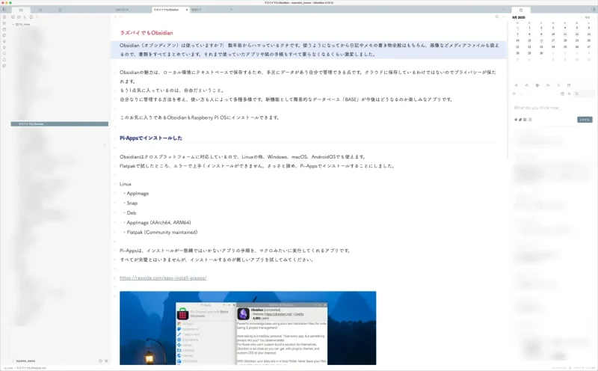Click the eighth ribbon icon in left strip
598x371 pixels.
[4, 60]
